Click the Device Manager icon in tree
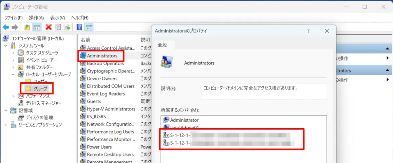The height and width of the screenshot is (163, 393). (21, 103)
